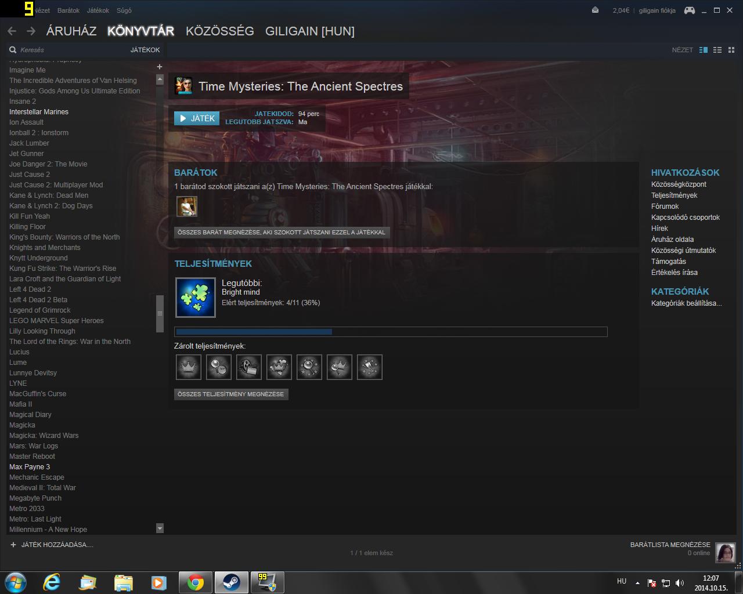This screenshot has width=743, height=594.
Task: Open the Hírek link
Action: [659, 229]
